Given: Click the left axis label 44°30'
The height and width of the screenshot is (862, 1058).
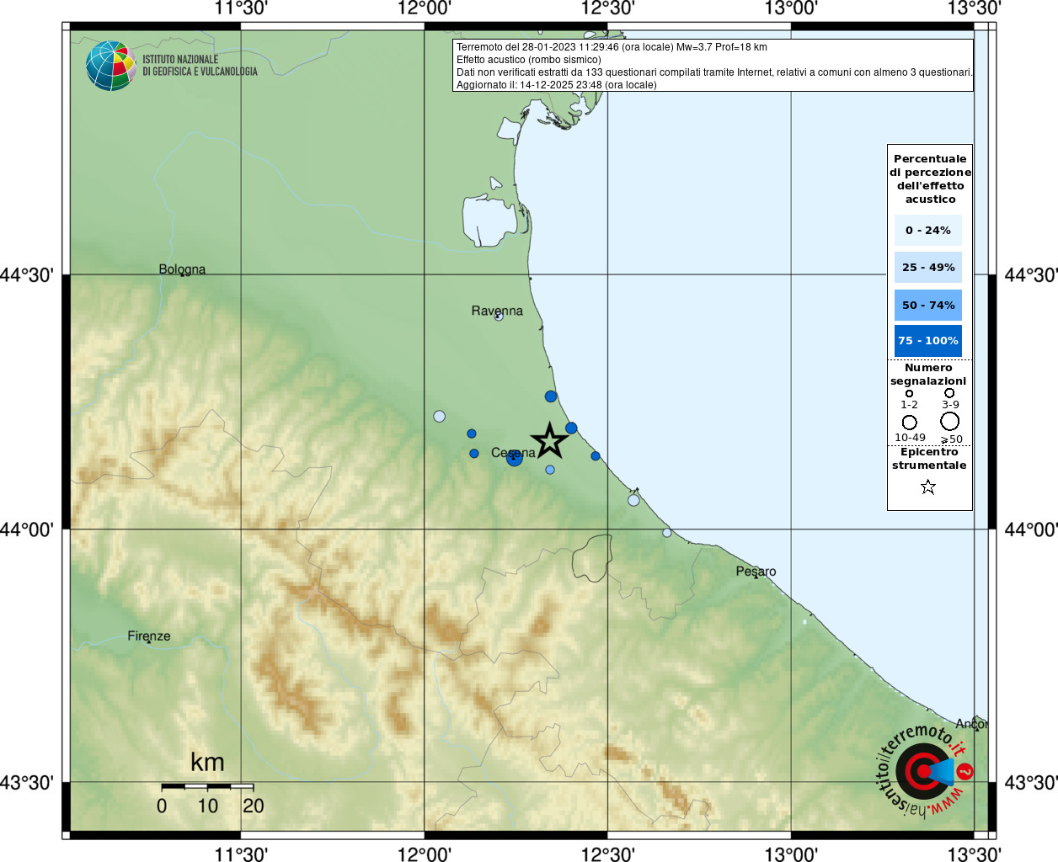Looking at the screenshot, I should pyautogui.click(x=27, y=275).
